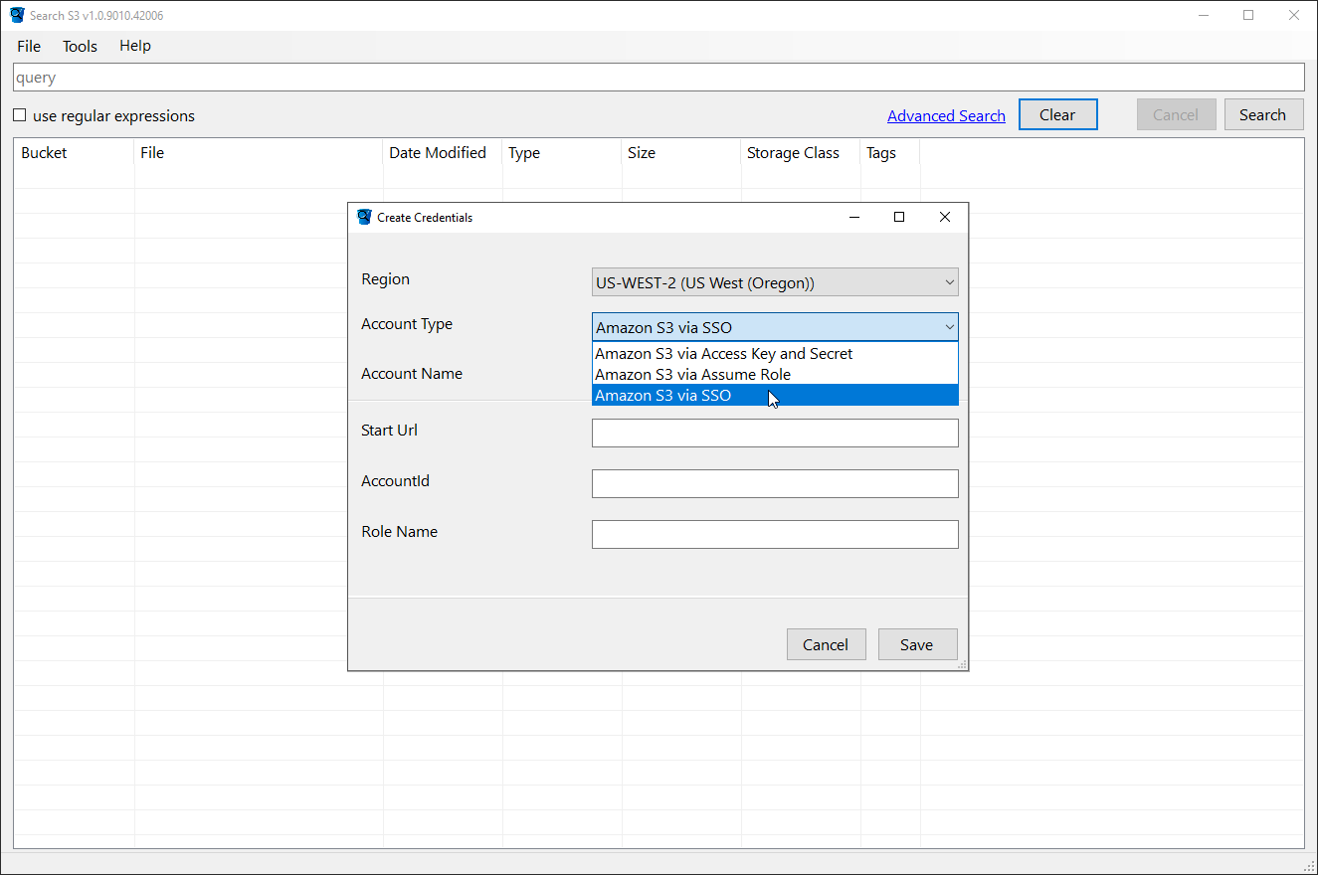This screenshot has height=875, width=1318.
Task: Click the Clear button
Action: click(1057, 114)
